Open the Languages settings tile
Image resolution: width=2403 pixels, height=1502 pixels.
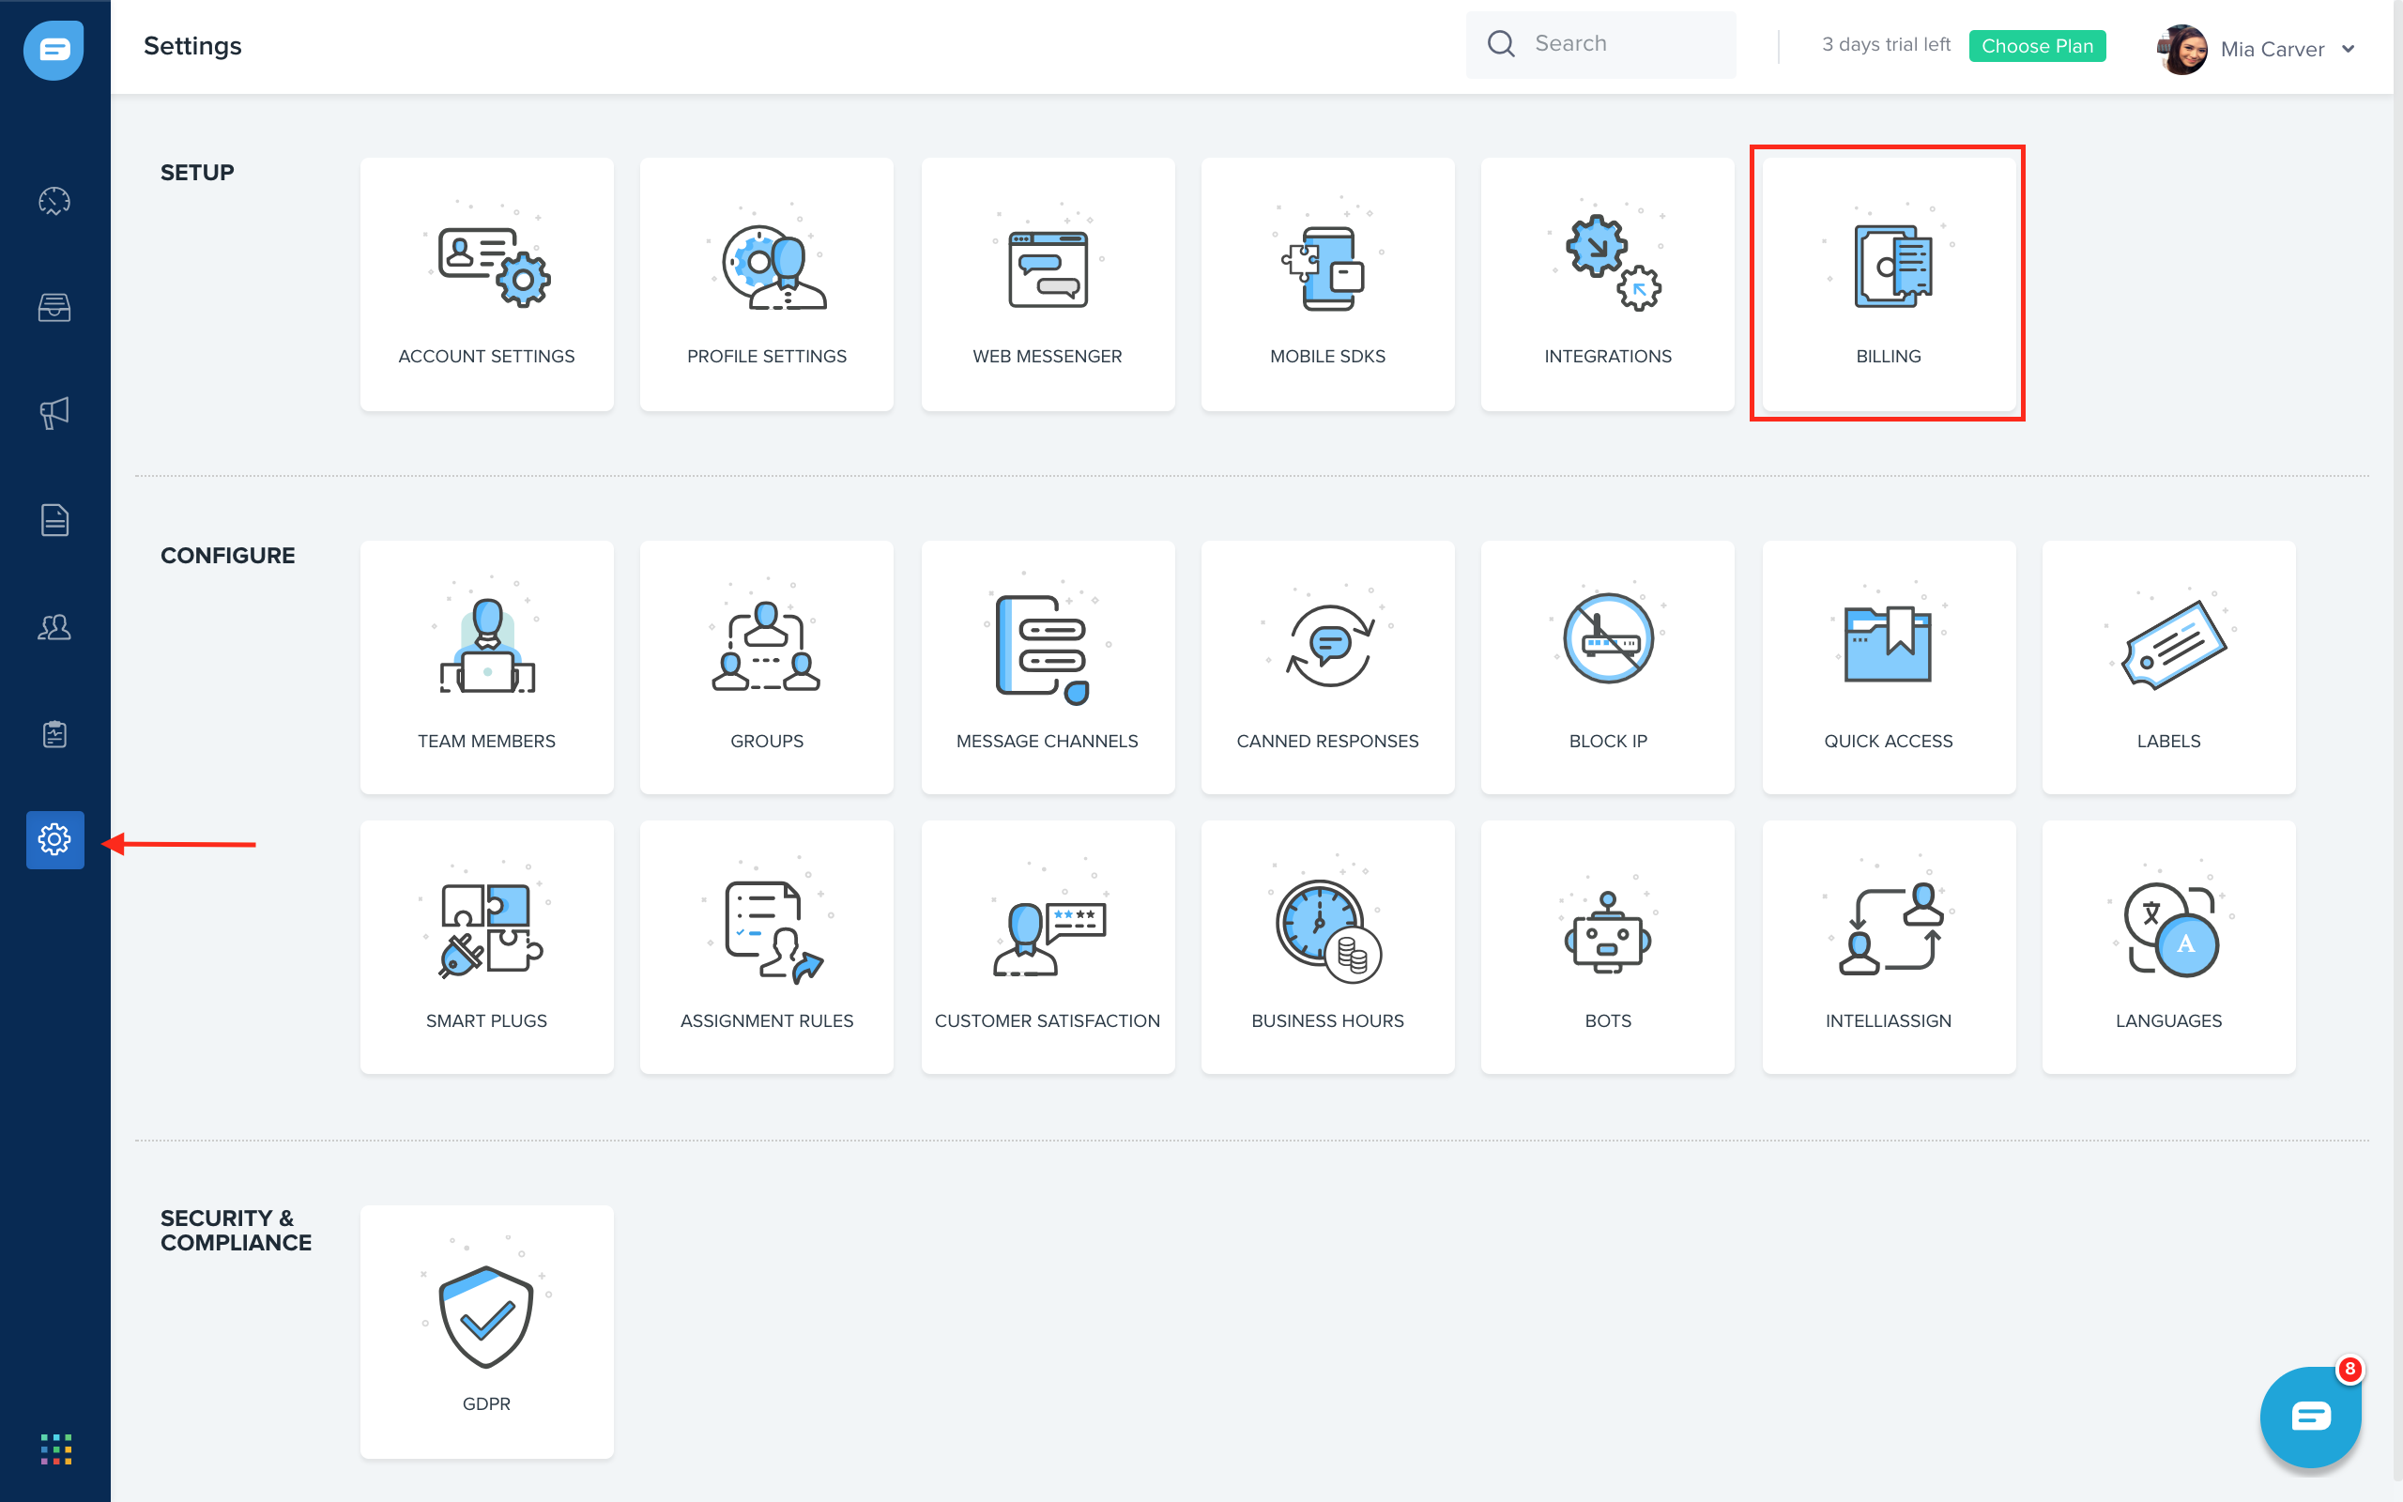tap(2167, 946)
